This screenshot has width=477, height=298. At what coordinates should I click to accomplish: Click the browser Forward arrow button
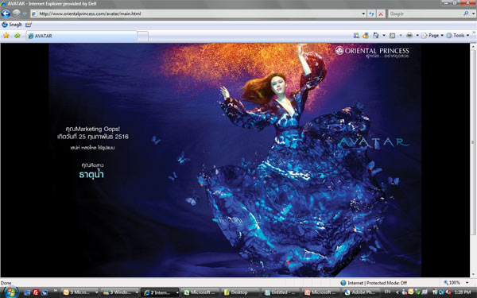[17, 14]
